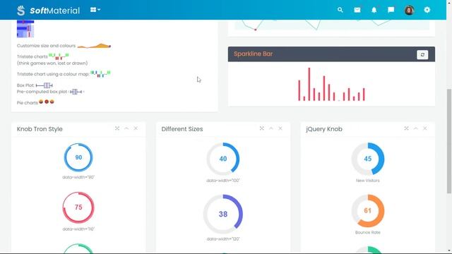Image resolution: width=452 pixels, height=254 pixels.
Task: Click the New Visitors label
Action: coord(367,181)
